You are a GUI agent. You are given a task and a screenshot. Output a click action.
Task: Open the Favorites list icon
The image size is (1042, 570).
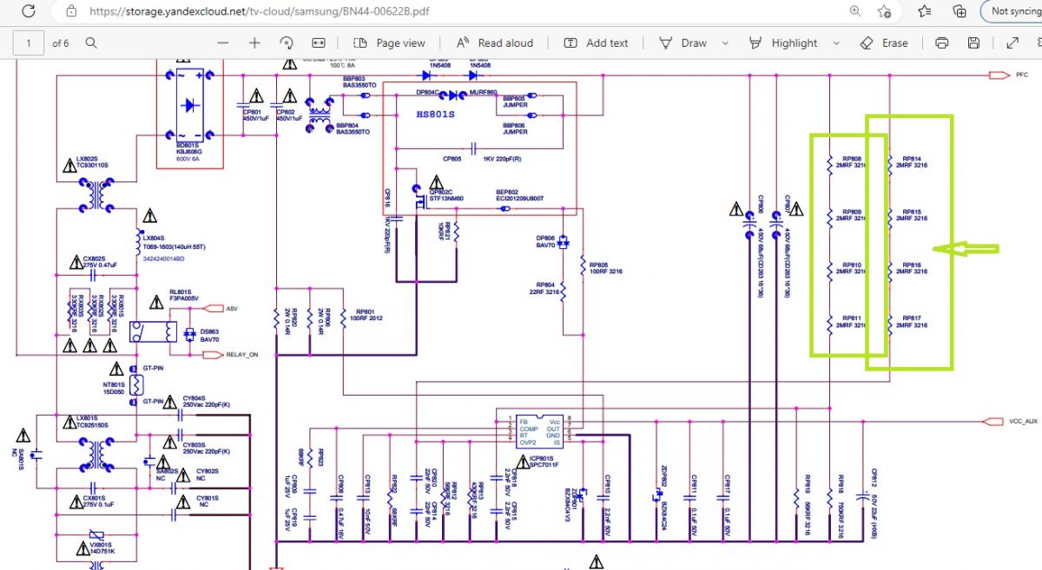pyautogui.click(x=924, y=11)
